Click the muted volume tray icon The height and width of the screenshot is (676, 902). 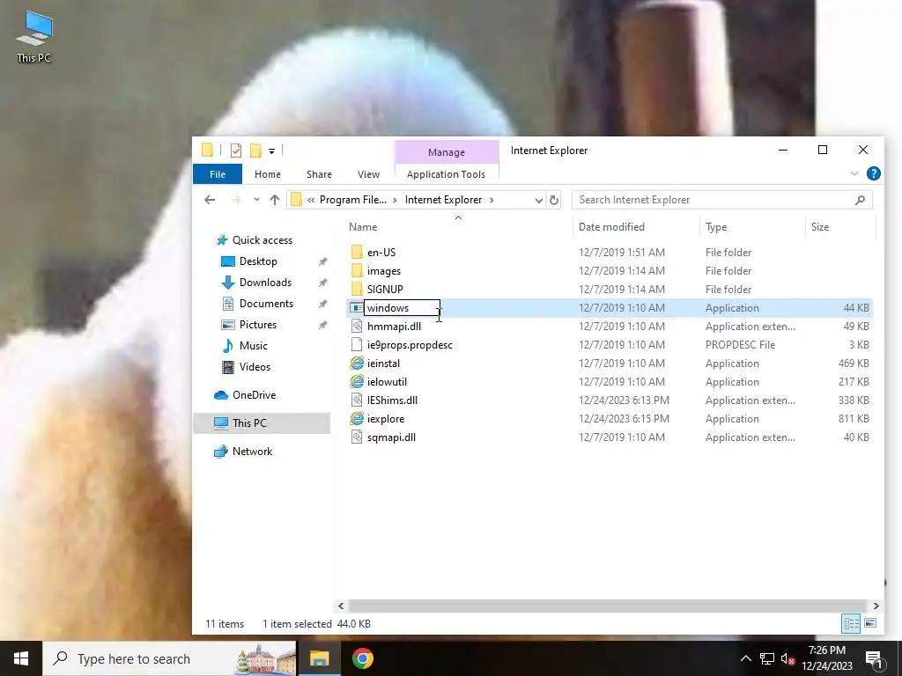[x=787, y=658]
